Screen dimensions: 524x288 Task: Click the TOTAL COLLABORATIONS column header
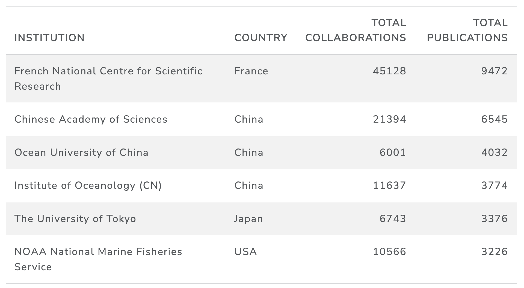(x=356, y=30)
